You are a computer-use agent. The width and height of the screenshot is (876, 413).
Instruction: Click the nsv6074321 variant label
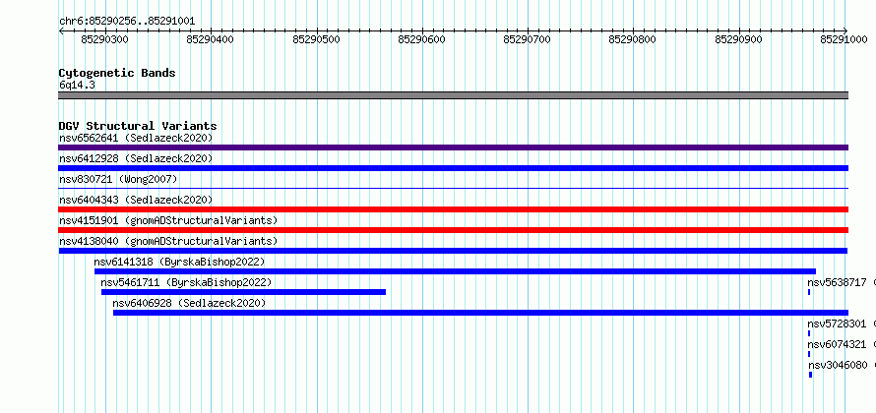[x=837, y=344]
